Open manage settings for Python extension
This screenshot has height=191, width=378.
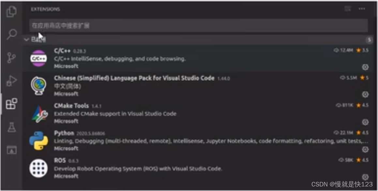pos(365,150)
